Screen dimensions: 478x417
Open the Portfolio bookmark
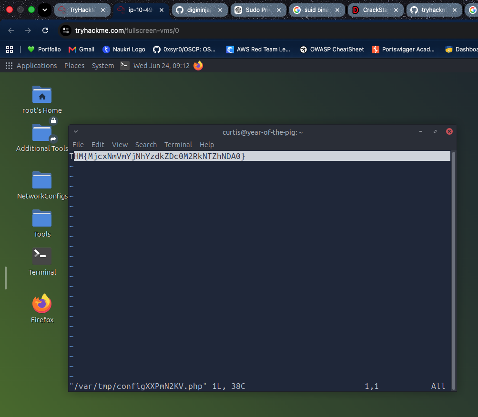pos(44,50)
